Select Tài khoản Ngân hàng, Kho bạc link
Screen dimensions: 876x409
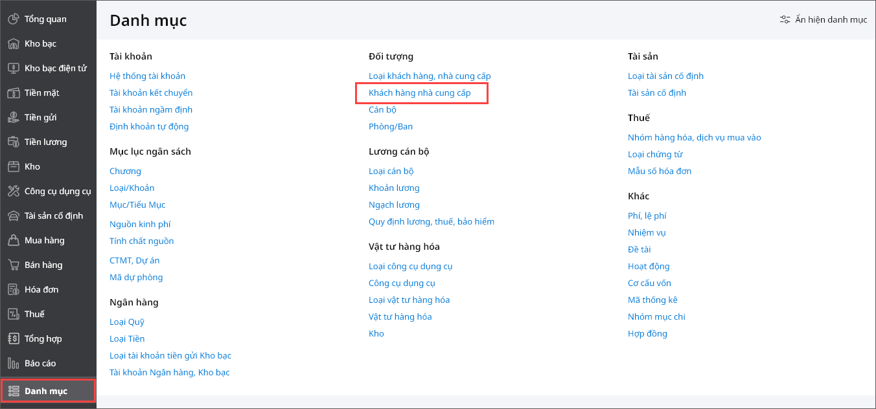tap(169, 373)
